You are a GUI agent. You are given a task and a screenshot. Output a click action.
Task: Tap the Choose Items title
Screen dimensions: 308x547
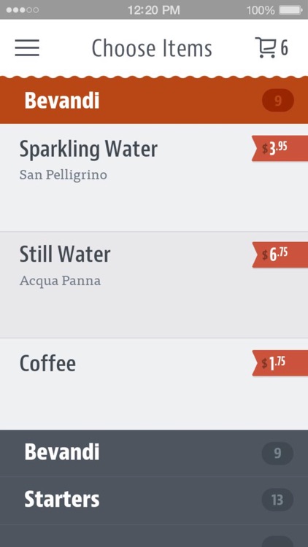pyautogui.click(x=152, y=48)
